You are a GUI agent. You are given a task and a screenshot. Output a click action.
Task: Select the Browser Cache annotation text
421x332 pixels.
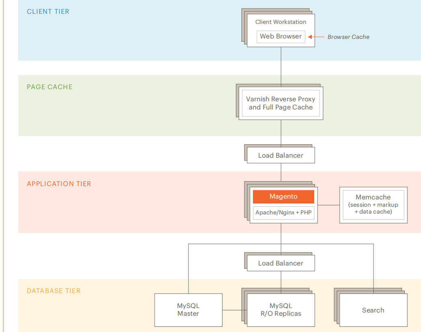point(348,37)
